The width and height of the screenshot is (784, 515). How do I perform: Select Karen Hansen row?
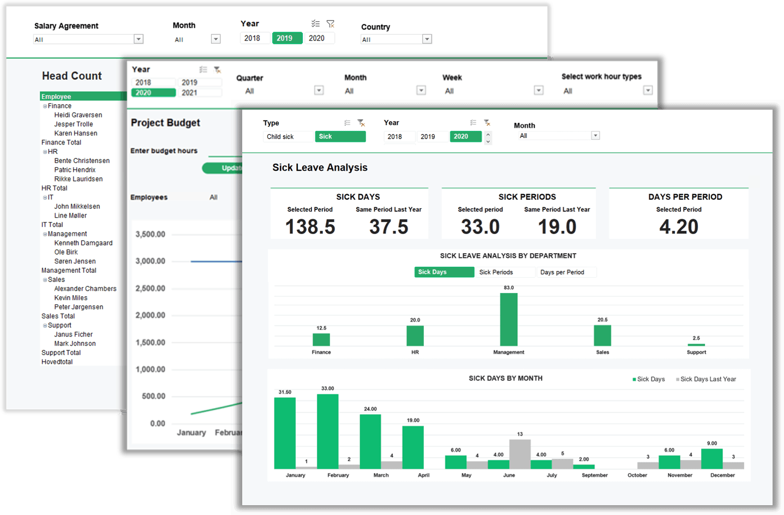[x=76, y=134]
